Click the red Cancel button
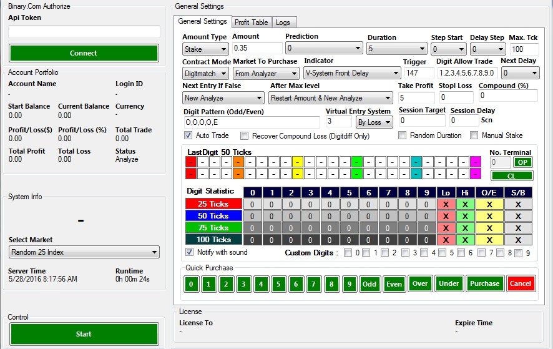Screen dimensions: 553x349 pos(521,283)
